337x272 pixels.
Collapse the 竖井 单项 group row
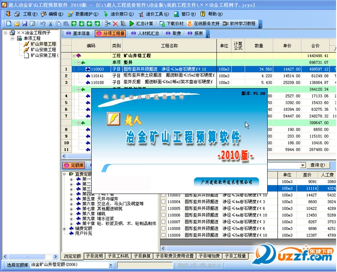78,62
